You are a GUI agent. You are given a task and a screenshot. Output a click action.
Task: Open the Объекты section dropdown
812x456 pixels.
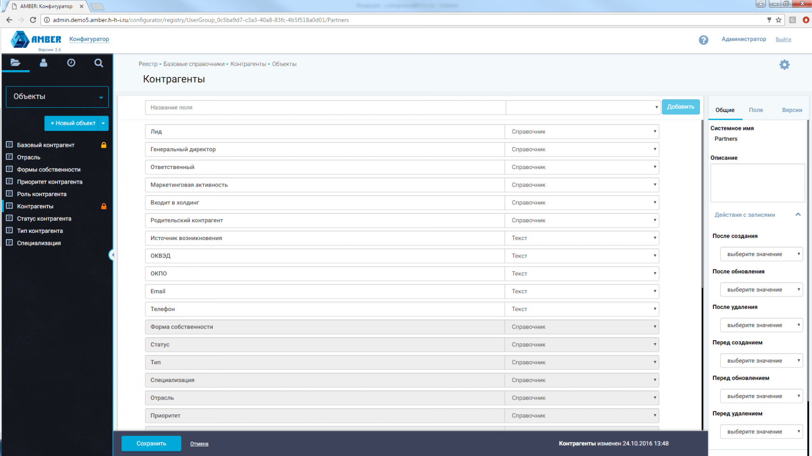tap(57, 97)
